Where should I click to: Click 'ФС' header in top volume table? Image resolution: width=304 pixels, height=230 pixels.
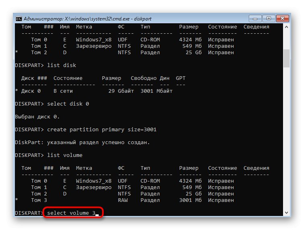pos(121,27)
